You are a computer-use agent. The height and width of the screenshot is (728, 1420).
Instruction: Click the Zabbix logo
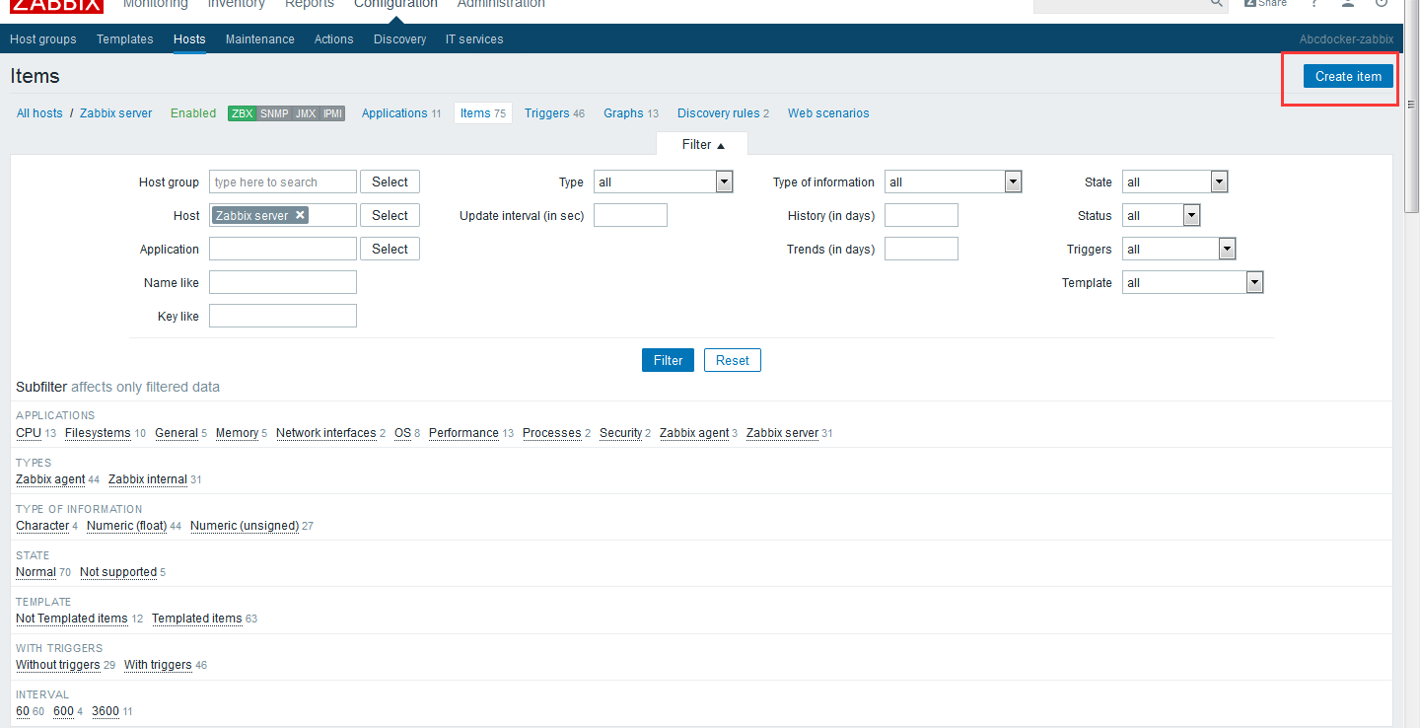point(56,5)
